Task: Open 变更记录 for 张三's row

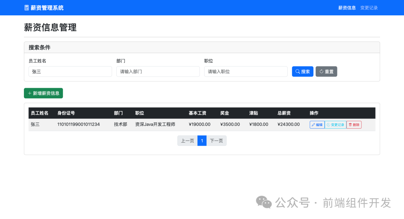Action: pyautogui.click(x=336, y=124)
